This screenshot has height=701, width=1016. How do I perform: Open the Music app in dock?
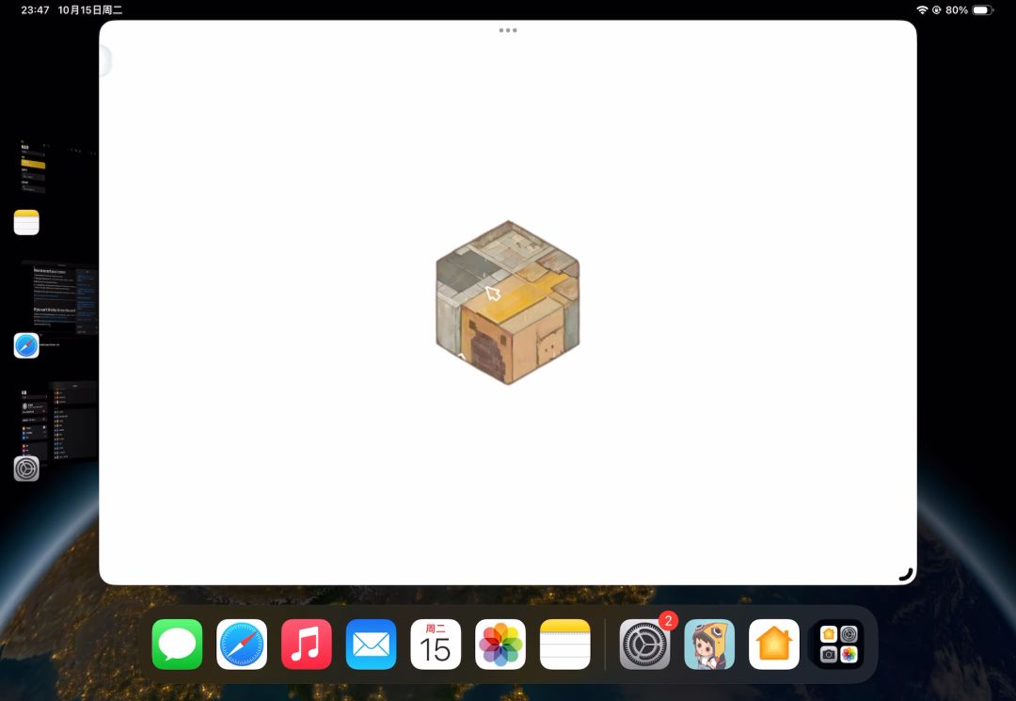click(307, 644)
